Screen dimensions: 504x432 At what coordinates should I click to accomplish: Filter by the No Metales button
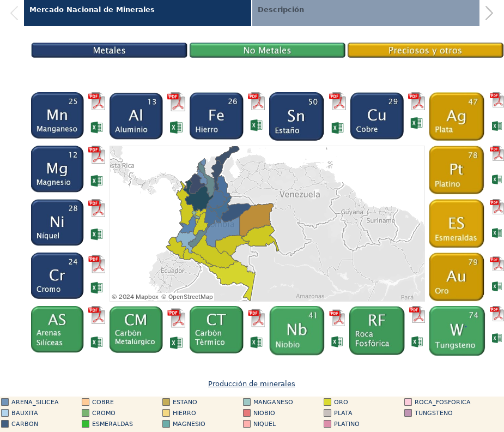267,51
